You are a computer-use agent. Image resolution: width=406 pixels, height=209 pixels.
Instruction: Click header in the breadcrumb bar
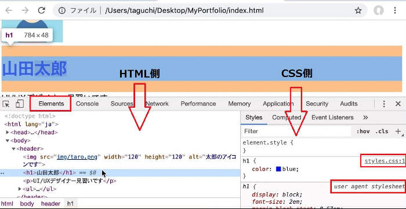tap(50, 204)
